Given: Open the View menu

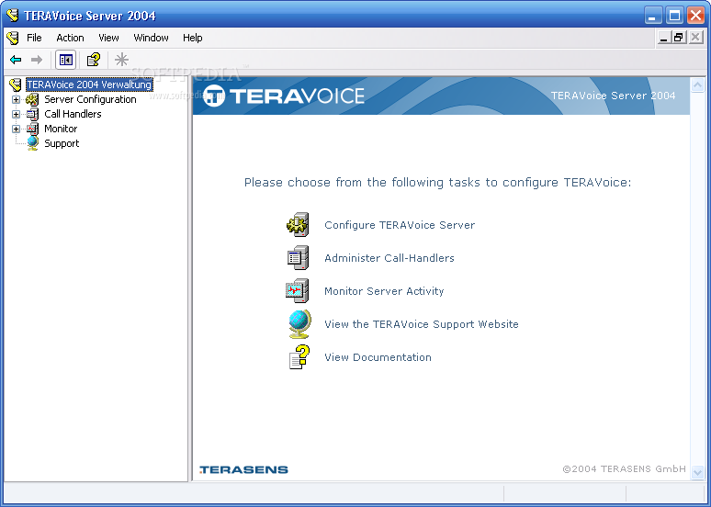Looking at the screenshot, I should click(x=108, y=38).
